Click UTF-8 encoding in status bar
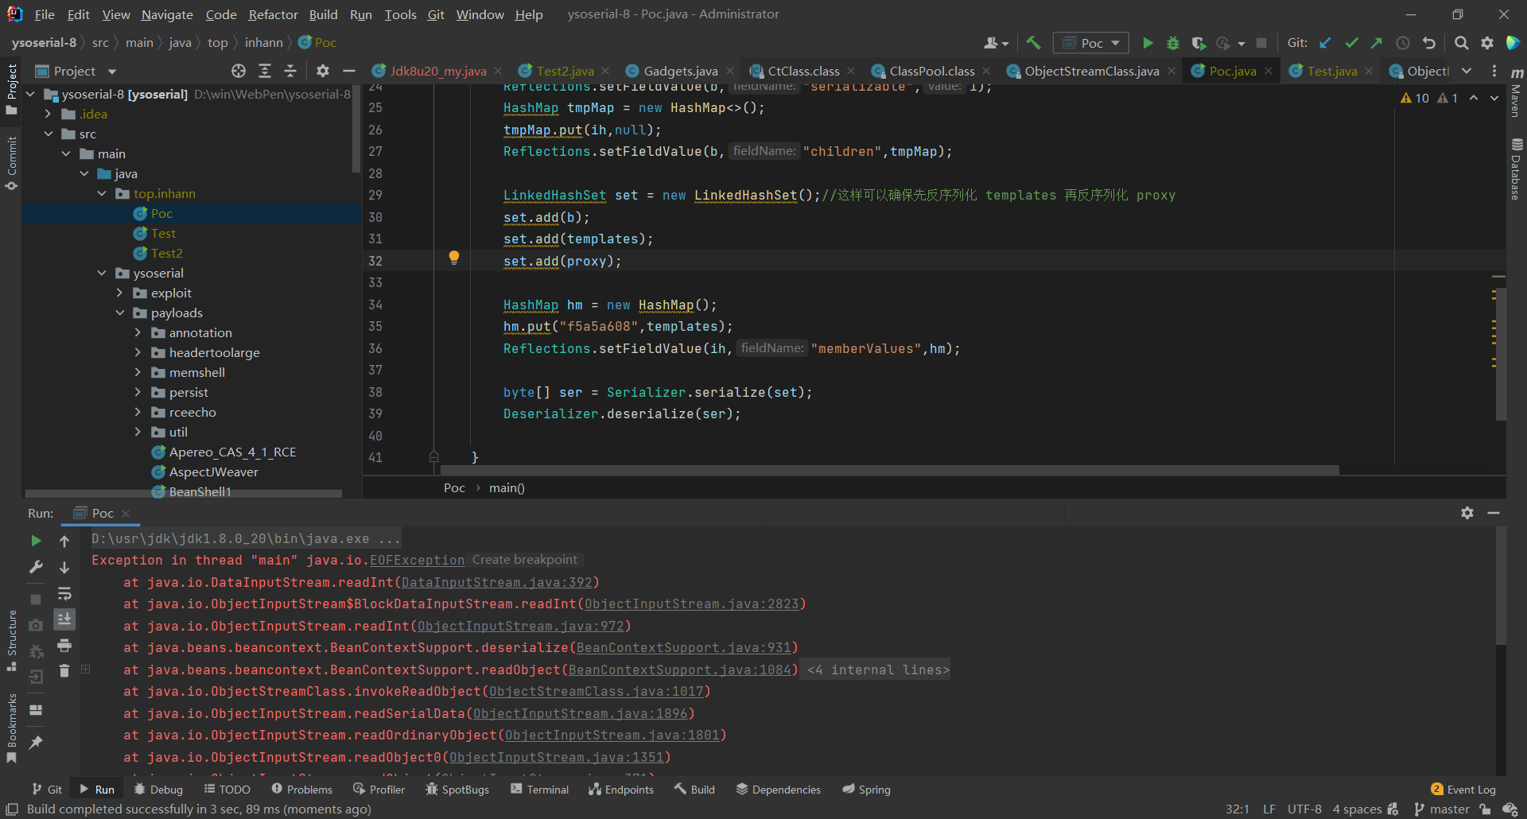Viewport: 1527px width, 819px height. click(1304, 809)
